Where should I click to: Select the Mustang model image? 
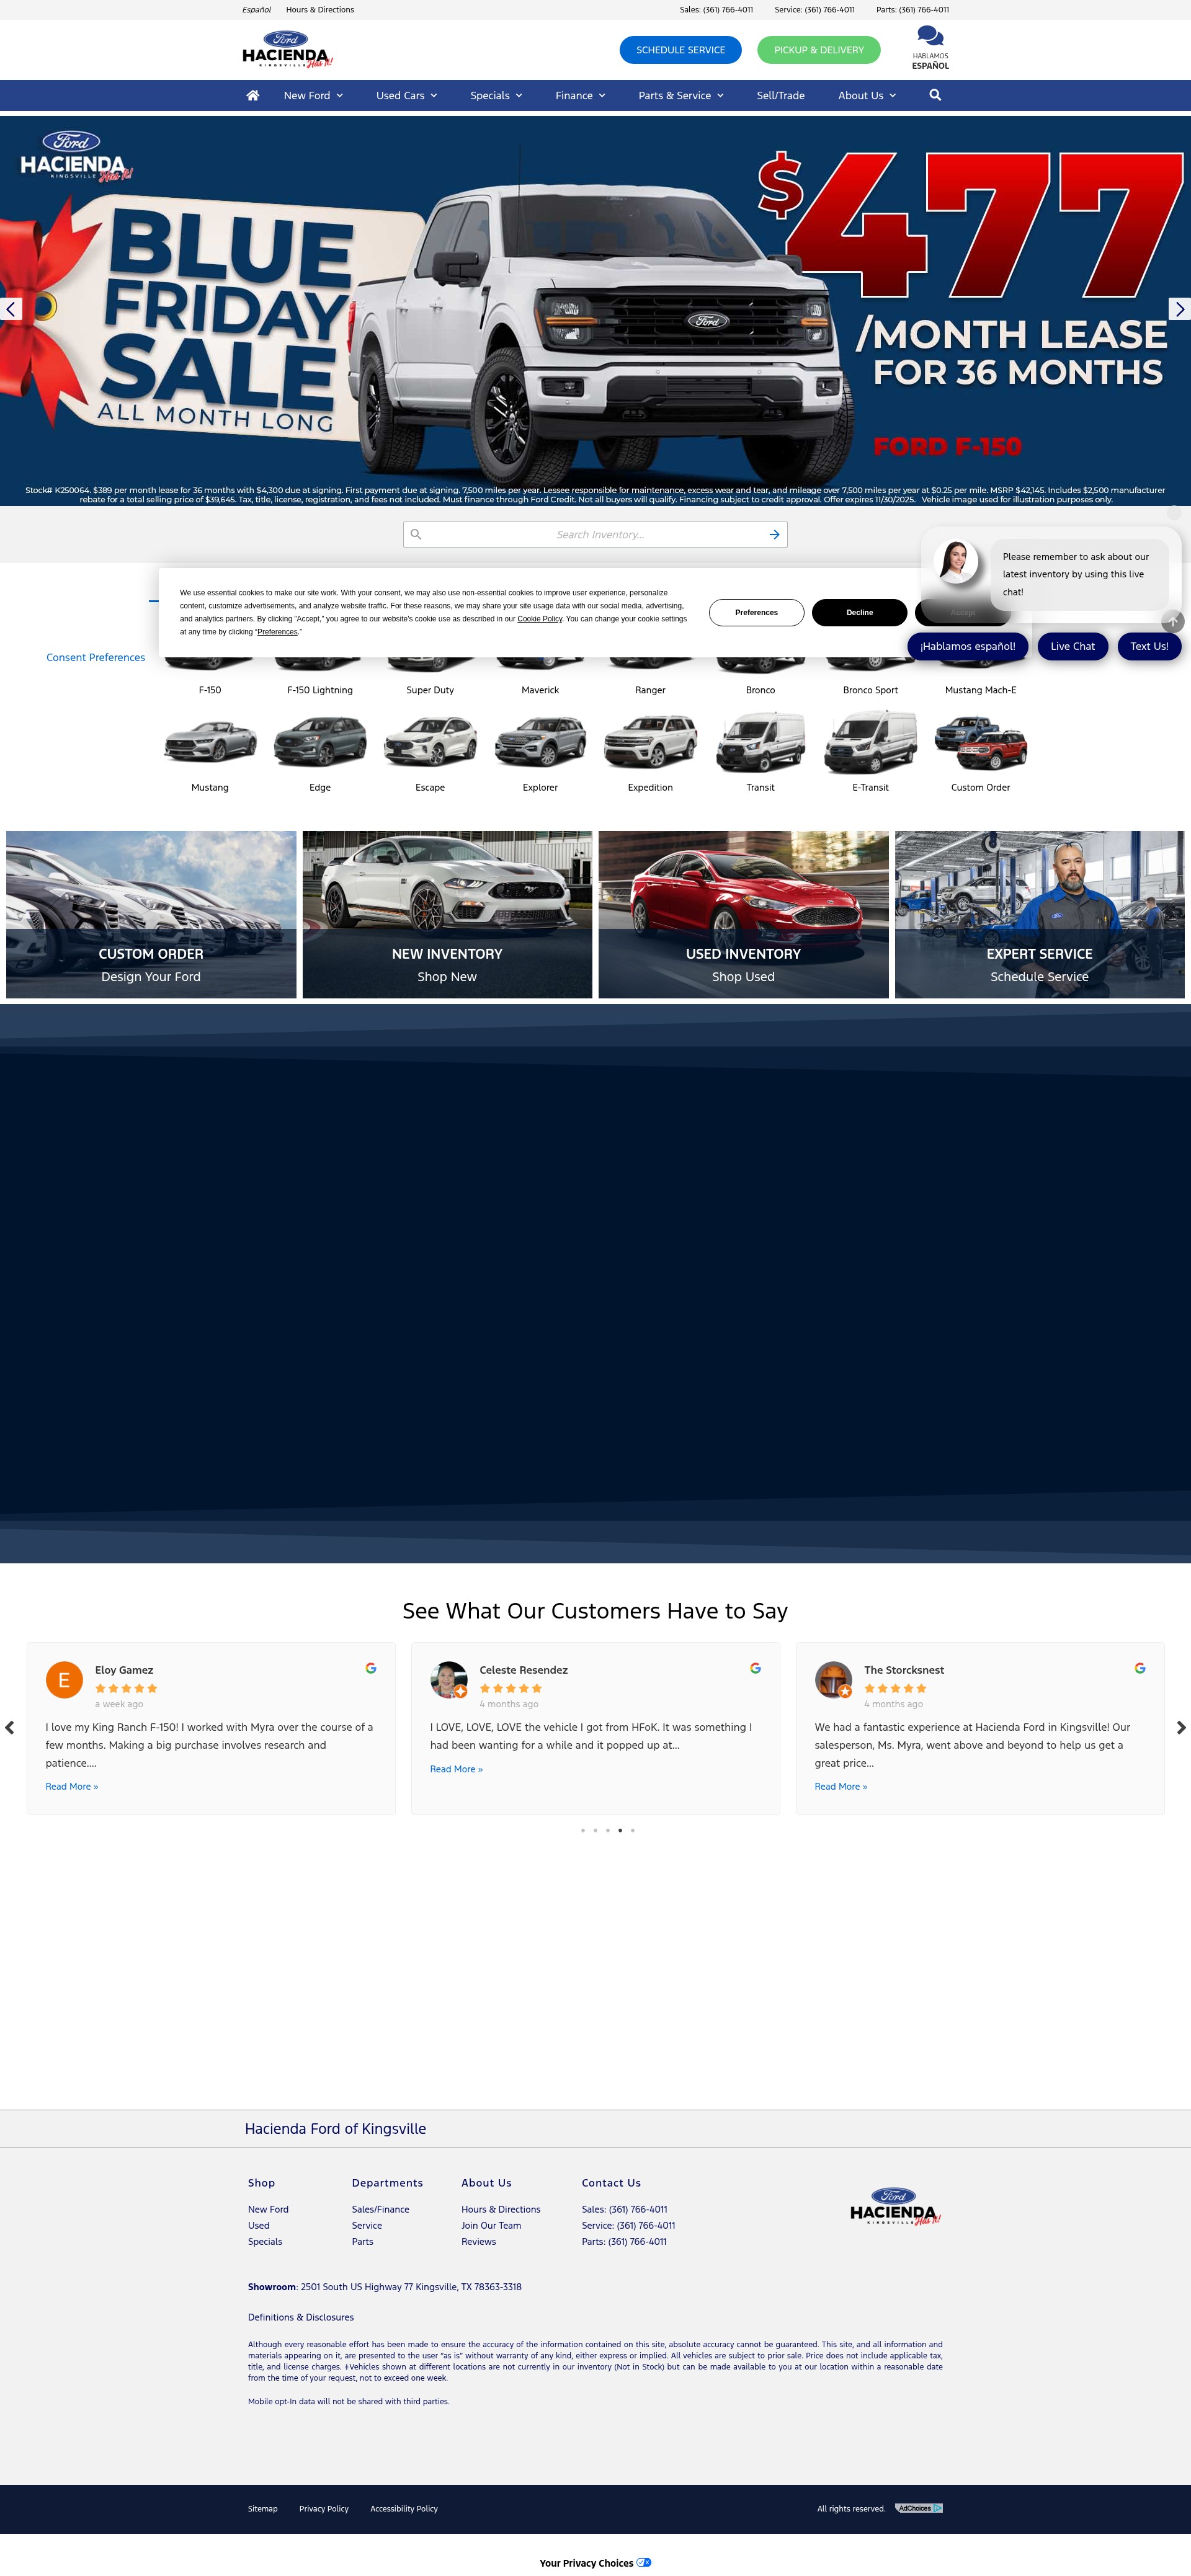(x=210, y=743)
